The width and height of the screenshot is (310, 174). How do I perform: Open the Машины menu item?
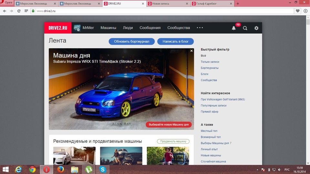tap(108, 28)
